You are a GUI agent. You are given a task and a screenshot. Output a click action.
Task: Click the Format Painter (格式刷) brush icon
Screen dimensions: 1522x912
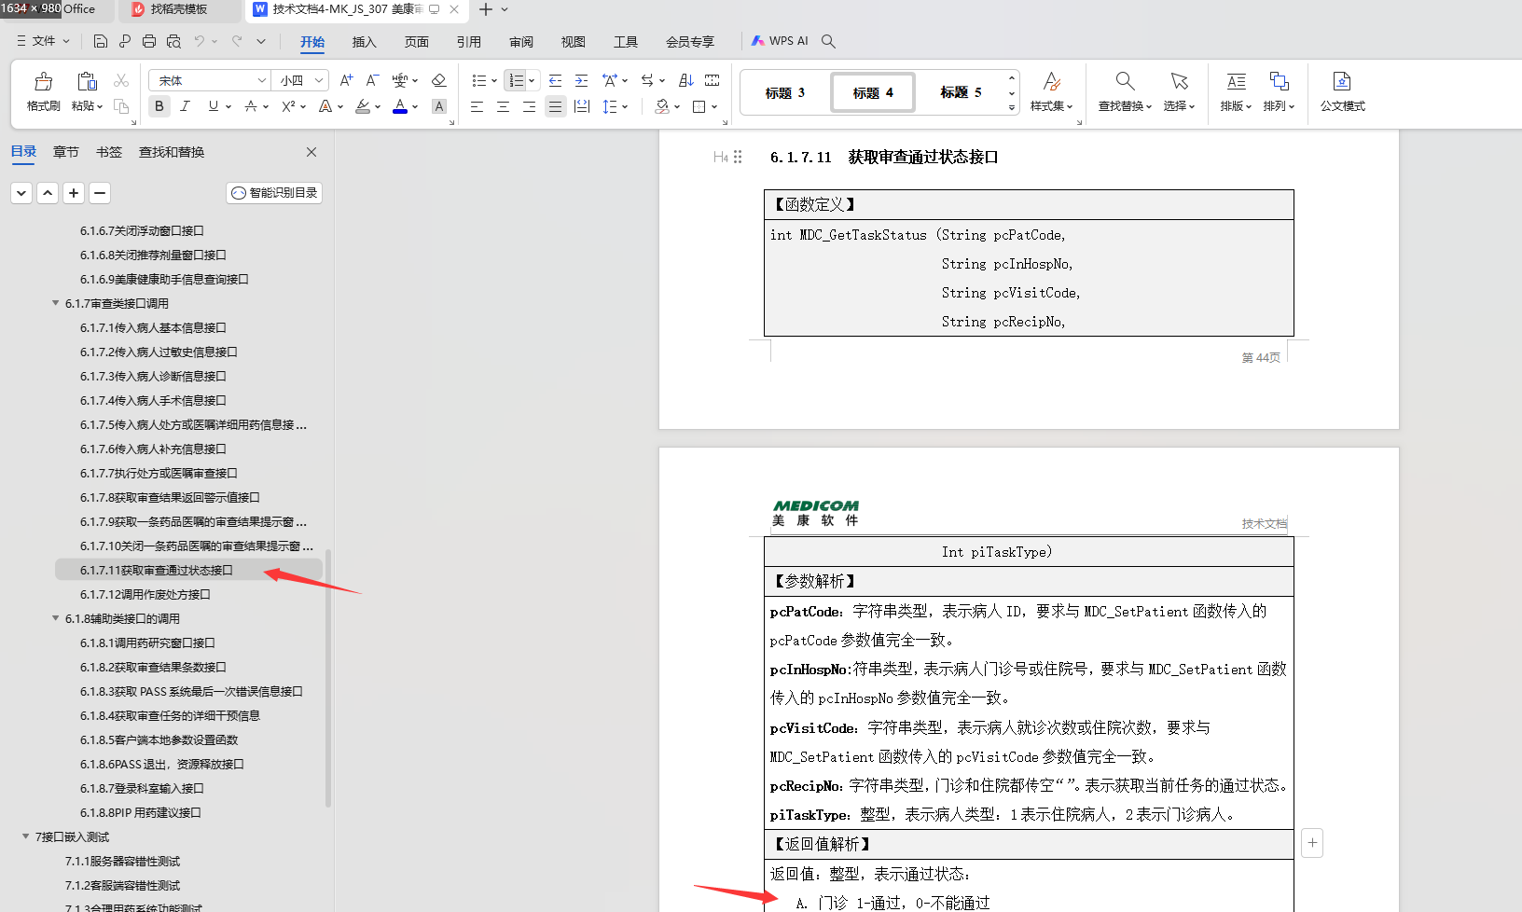point(43,81)
